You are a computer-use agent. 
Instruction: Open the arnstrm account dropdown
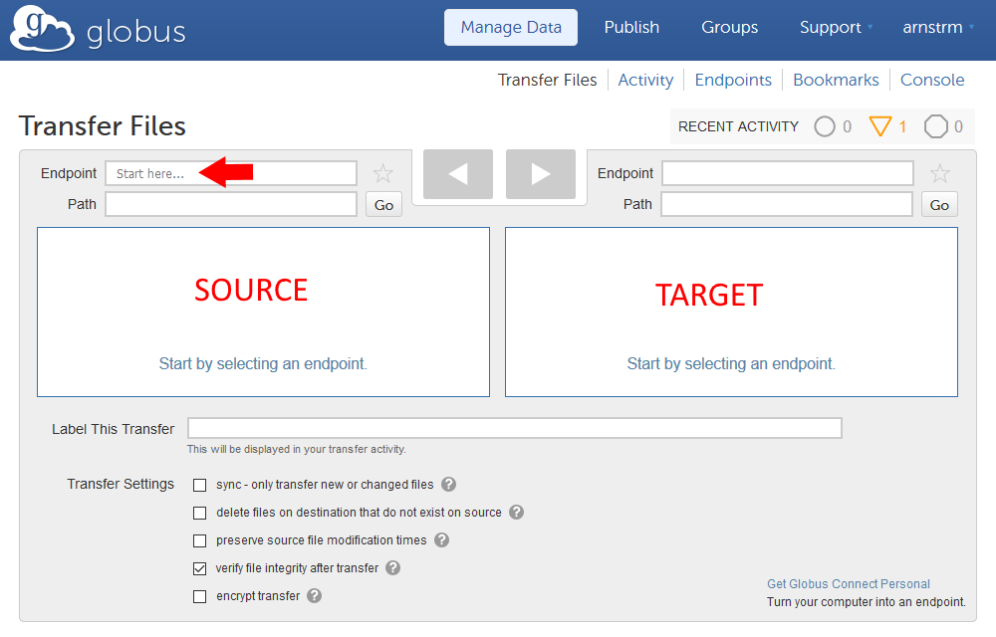938,28
